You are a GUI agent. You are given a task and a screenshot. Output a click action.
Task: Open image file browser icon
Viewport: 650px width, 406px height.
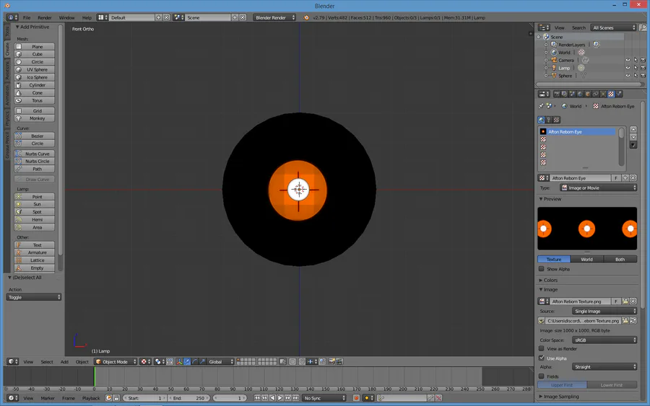(625, 301)
